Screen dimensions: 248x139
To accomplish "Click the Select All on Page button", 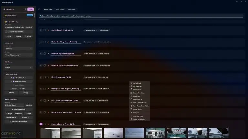I will click(18, 78).
